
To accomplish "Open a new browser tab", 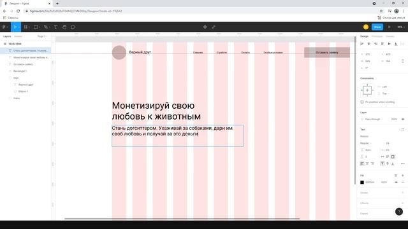I will (x=57, y=4).
